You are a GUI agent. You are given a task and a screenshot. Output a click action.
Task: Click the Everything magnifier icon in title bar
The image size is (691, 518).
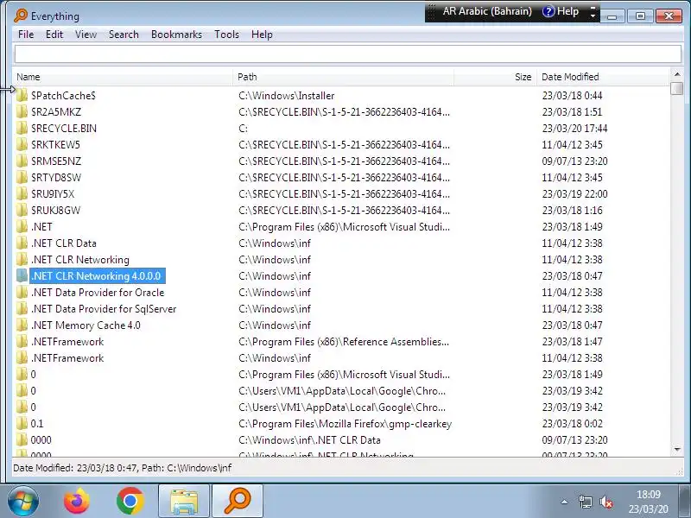point(20,16)
